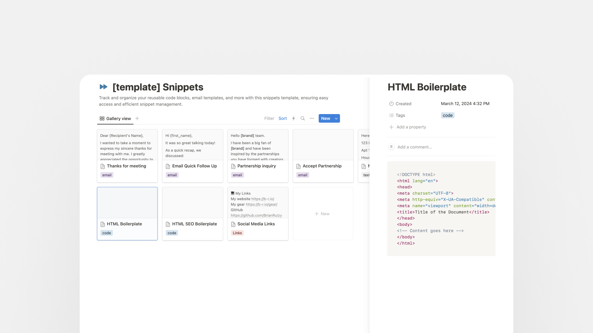The height and width of the screenshot is (333, 593).
Task: Click the email tag on Partnership inquiry card
Action: pyautogui.click(x=237, y=175)
